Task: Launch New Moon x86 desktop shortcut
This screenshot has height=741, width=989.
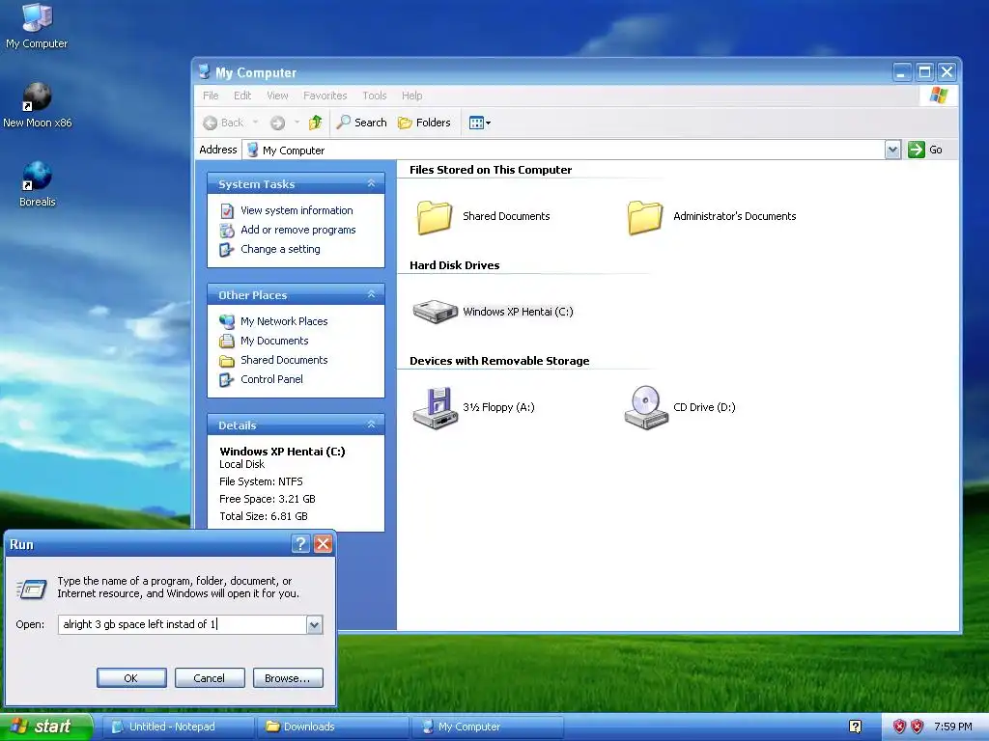Action: (x=38, y=105)
